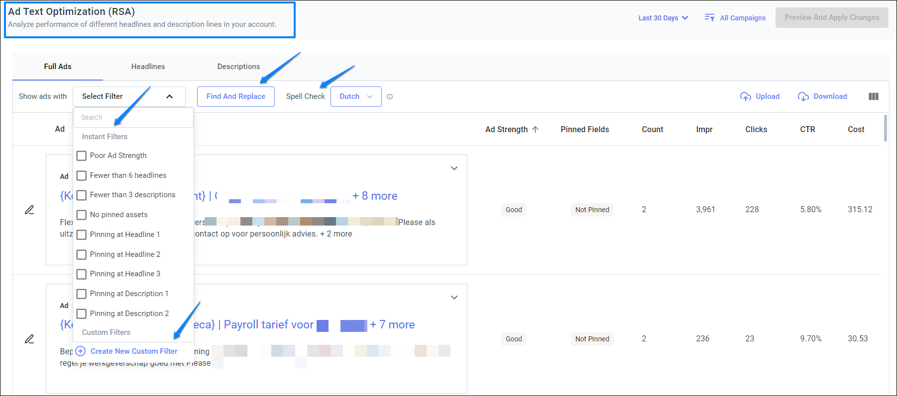Click the filter Search input field
This screenshot has height=396, width=897.
tap(133, 117)
